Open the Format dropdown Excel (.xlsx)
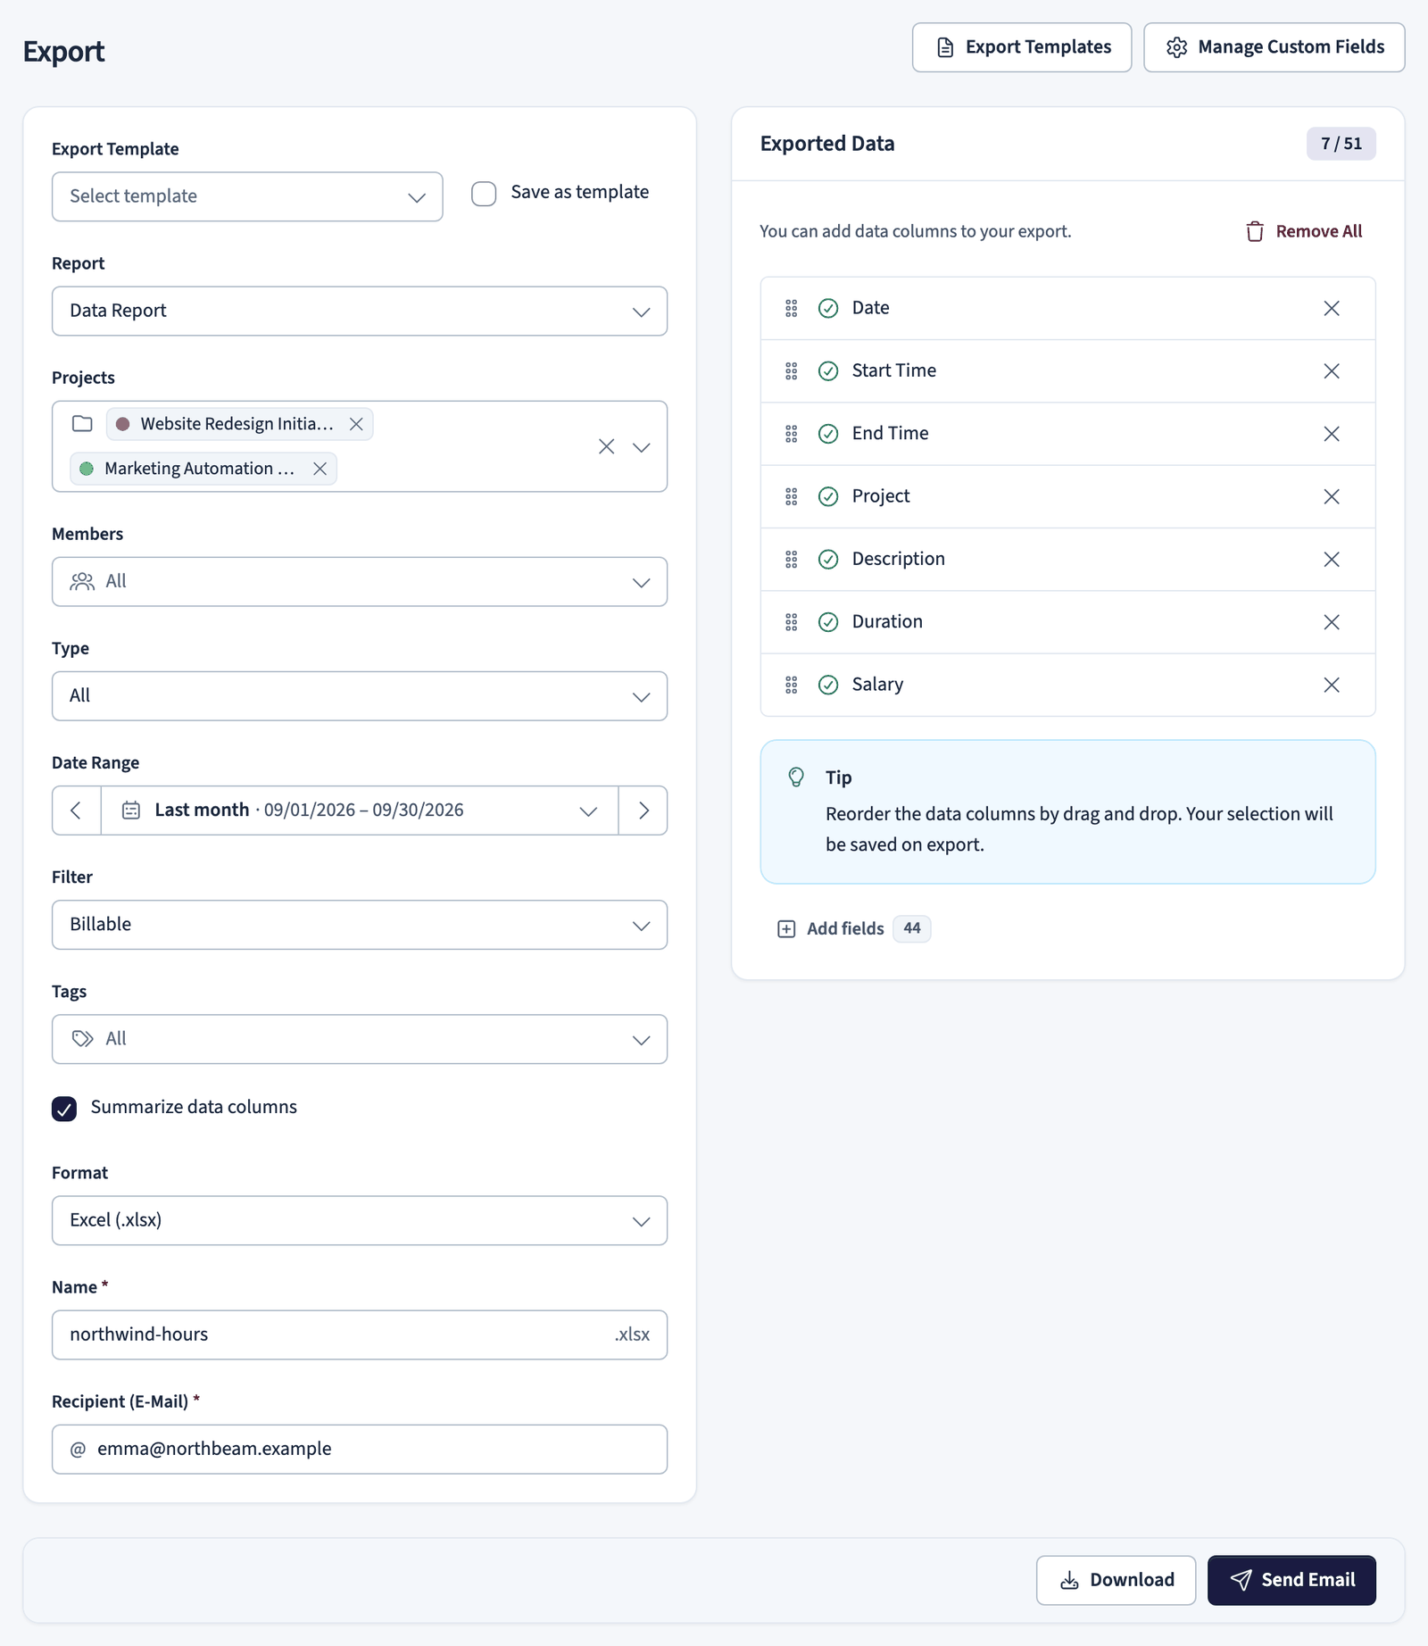Image resolution: width=1428 pixels, height=1646 pixels. (360, 1220)
